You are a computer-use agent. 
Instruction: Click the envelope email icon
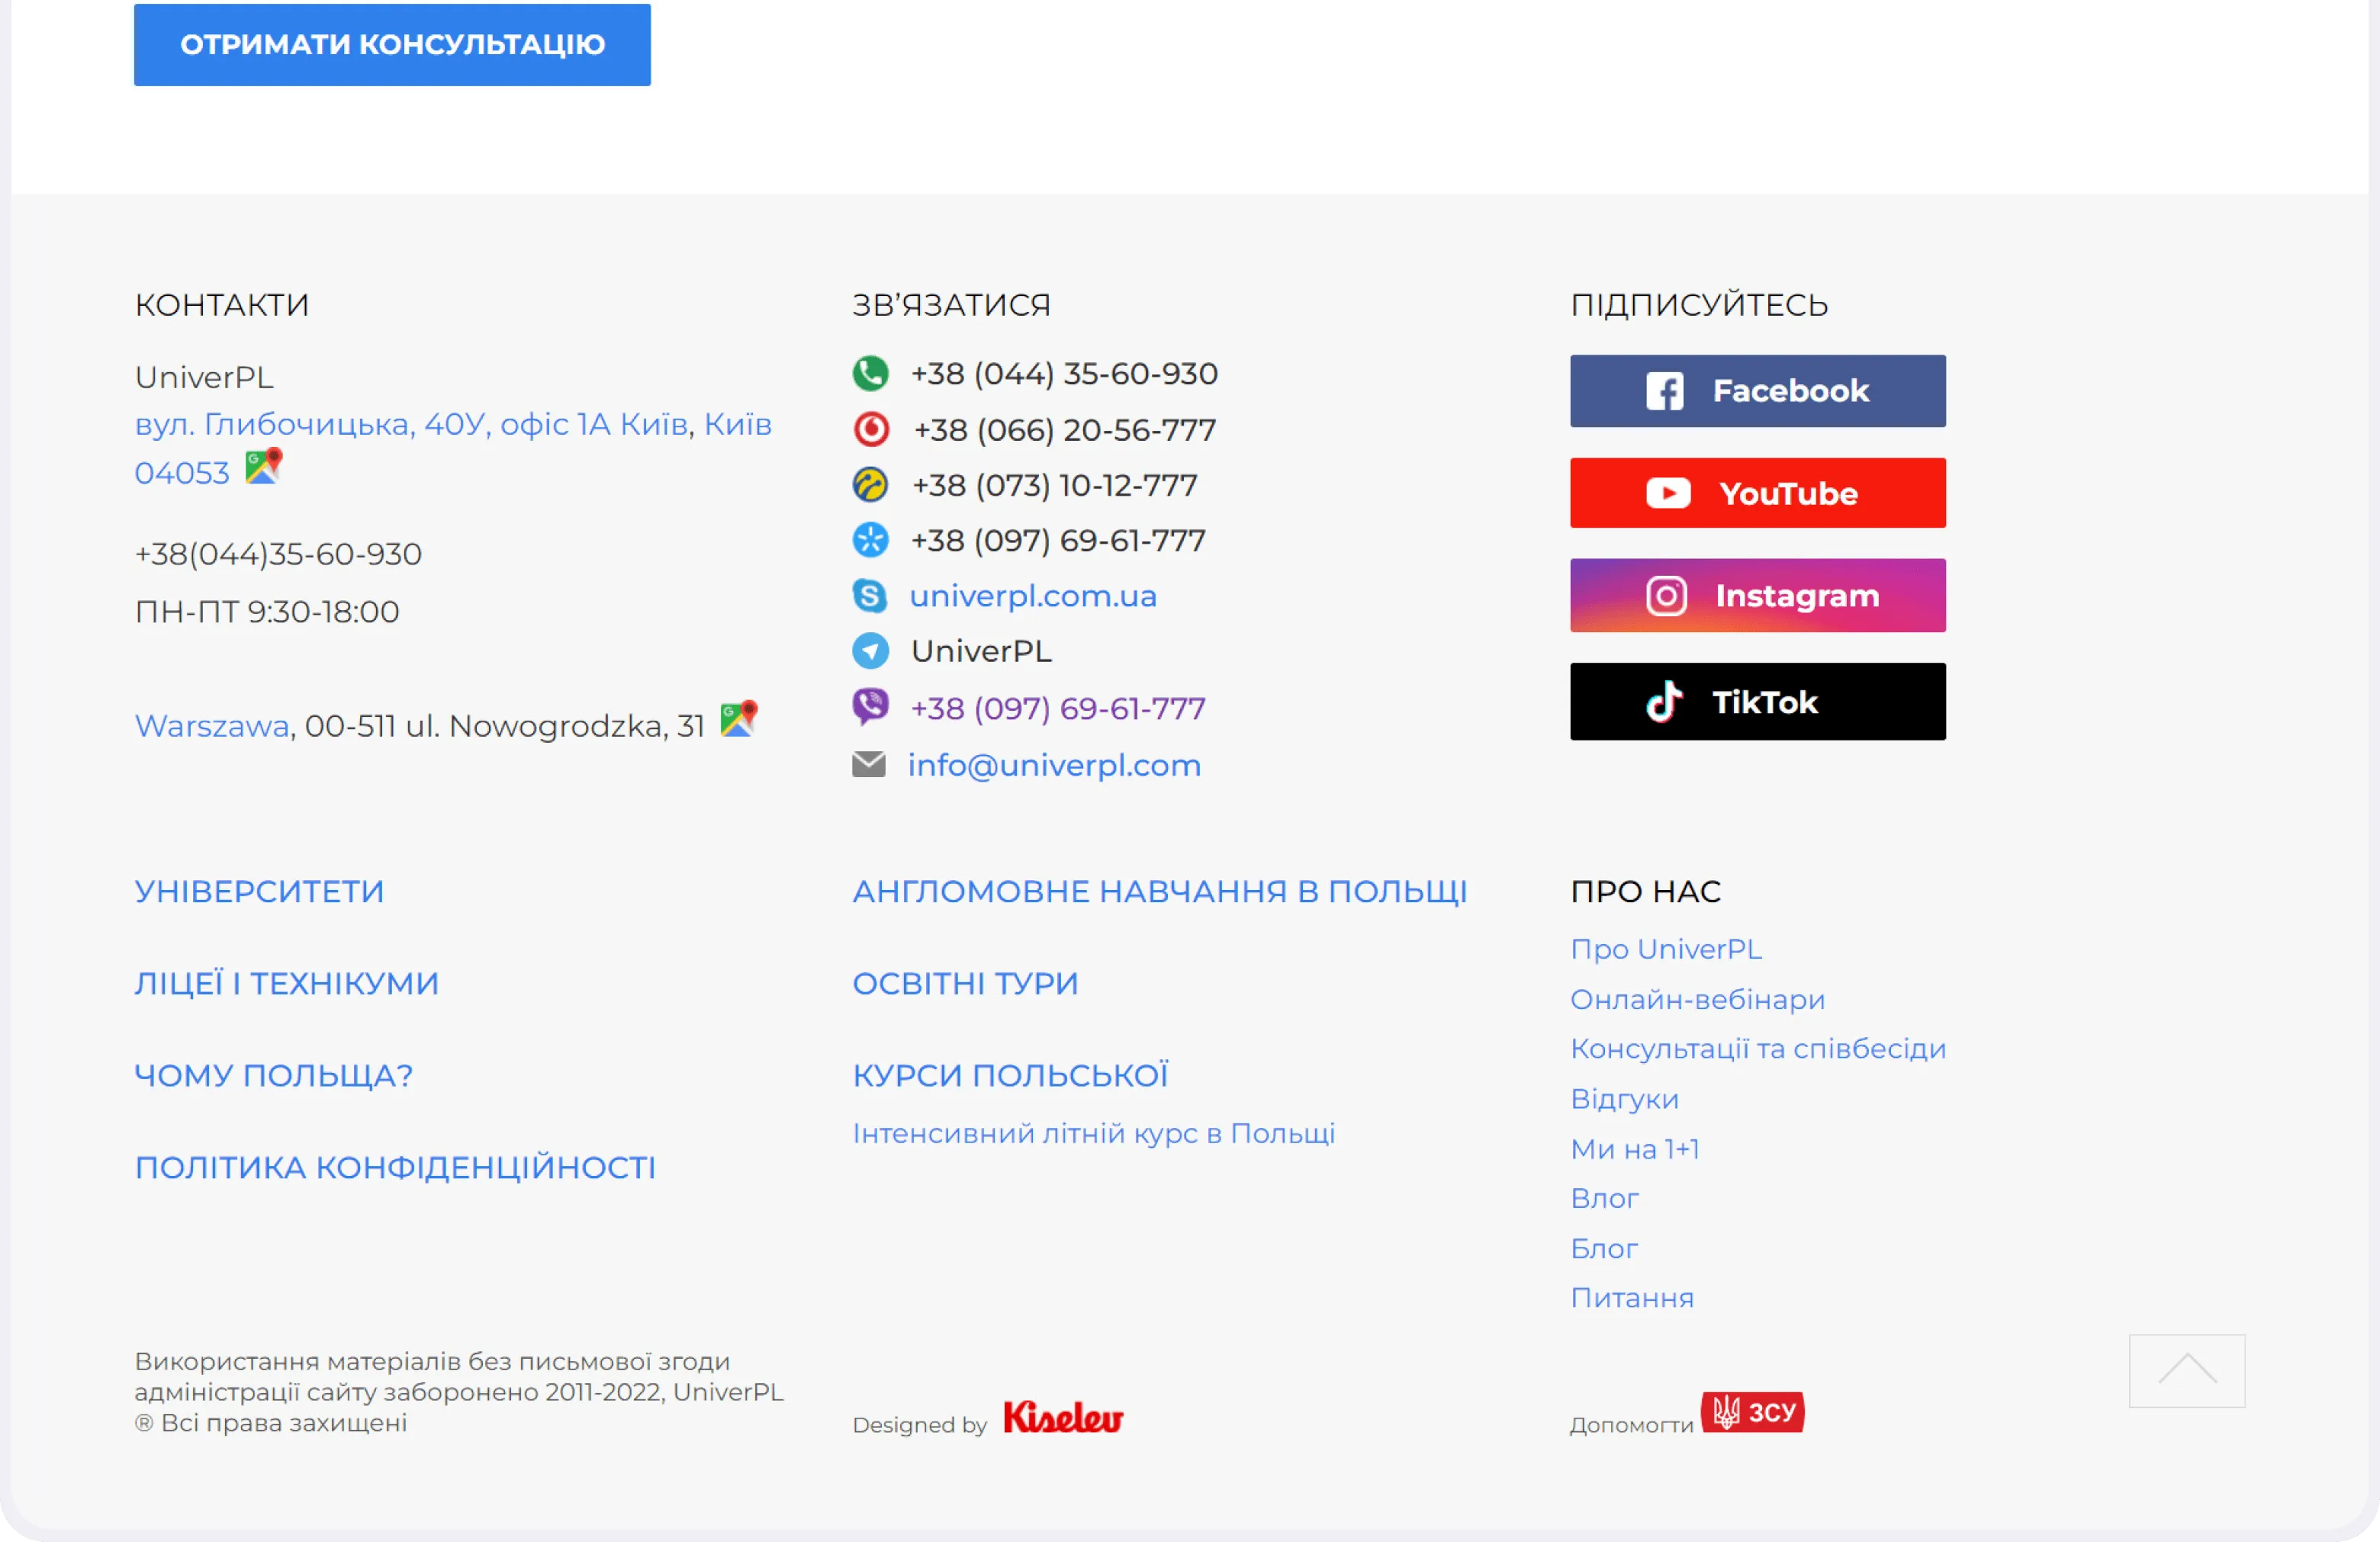(x=869, y=765)
